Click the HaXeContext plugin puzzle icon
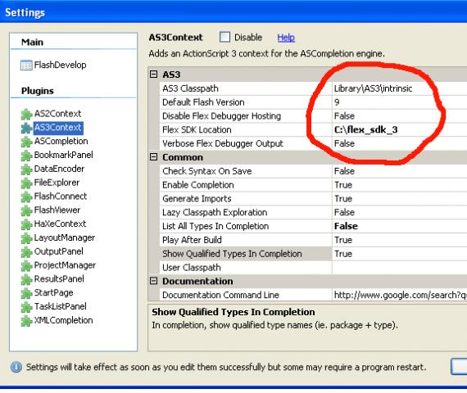The width and height of the screenshot is (467, 393). [26, 224]
